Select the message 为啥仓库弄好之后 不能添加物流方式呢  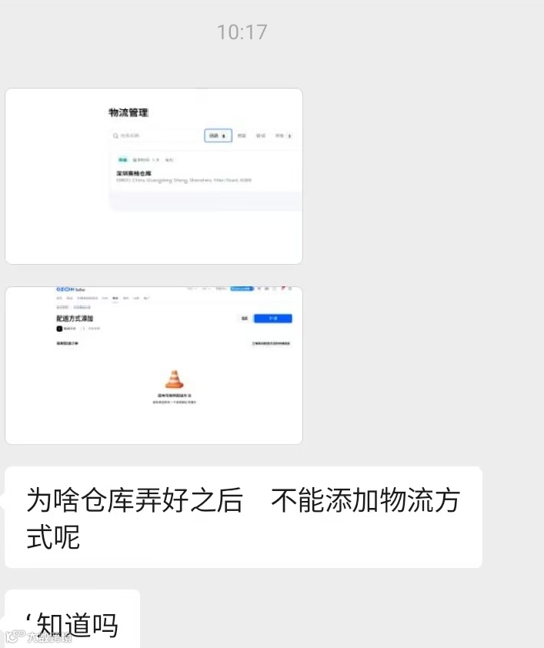[x=243, y=517]
